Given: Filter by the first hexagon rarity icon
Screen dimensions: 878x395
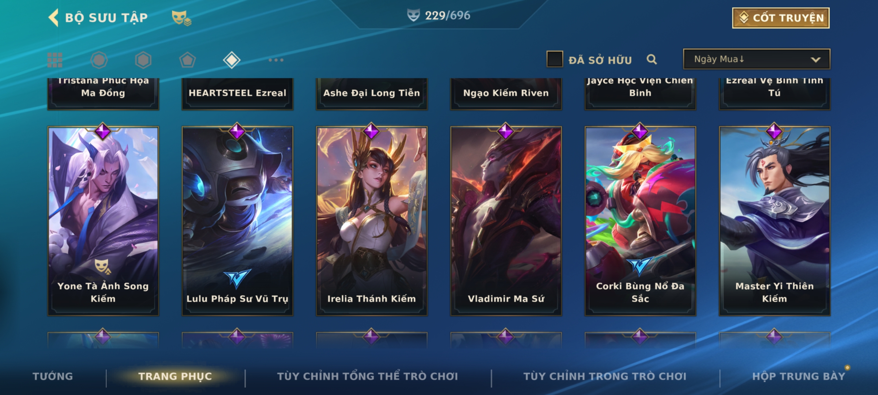Looking at the screenshot, I should click(x=99, y=60).
